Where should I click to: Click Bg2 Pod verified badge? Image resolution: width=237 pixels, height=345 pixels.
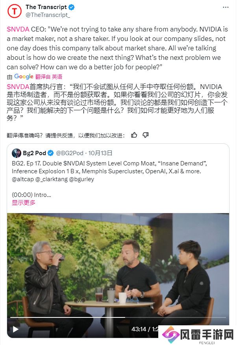click(50, 153)
